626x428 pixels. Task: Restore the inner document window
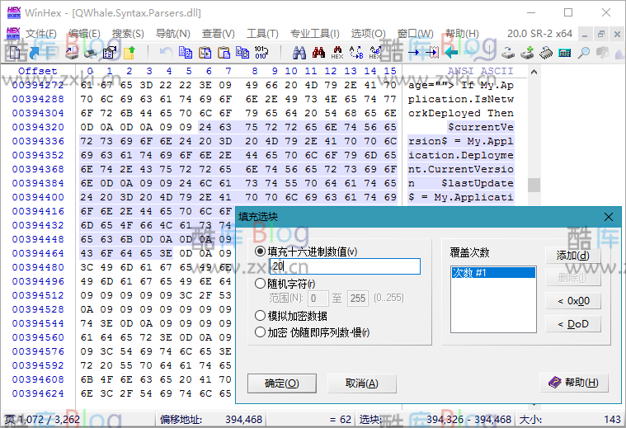pyautogui.click(x=601, y=34)
